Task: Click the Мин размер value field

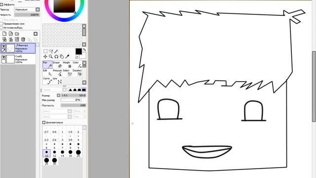Action: click(x=71, y=100)
